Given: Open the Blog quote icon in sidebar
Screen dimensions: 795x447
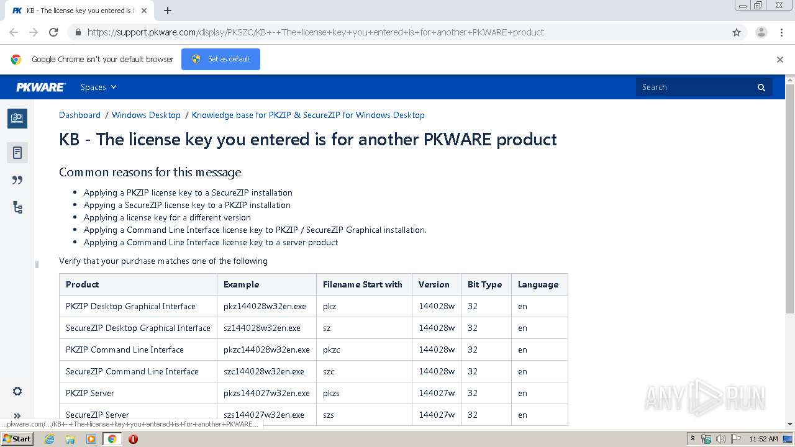Looking at the screenshot, I should coord(17,180).
